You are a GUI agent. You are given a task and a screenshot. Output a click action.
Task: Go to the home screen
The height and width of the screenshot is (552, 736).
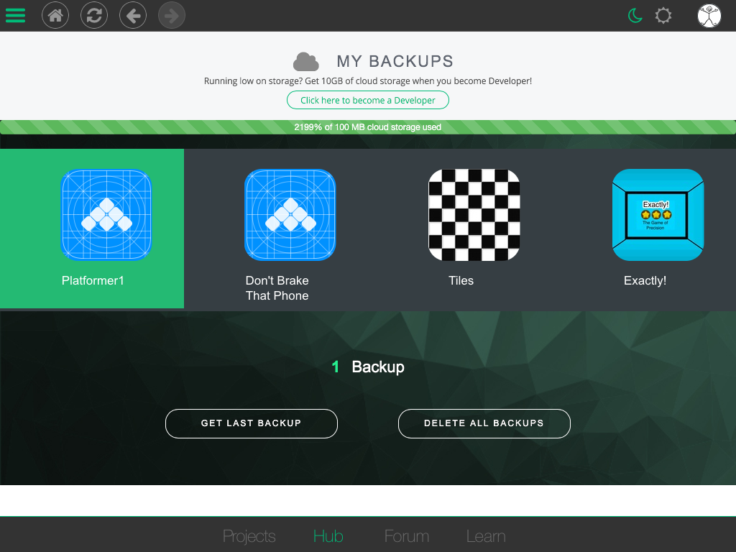point(55,15)
